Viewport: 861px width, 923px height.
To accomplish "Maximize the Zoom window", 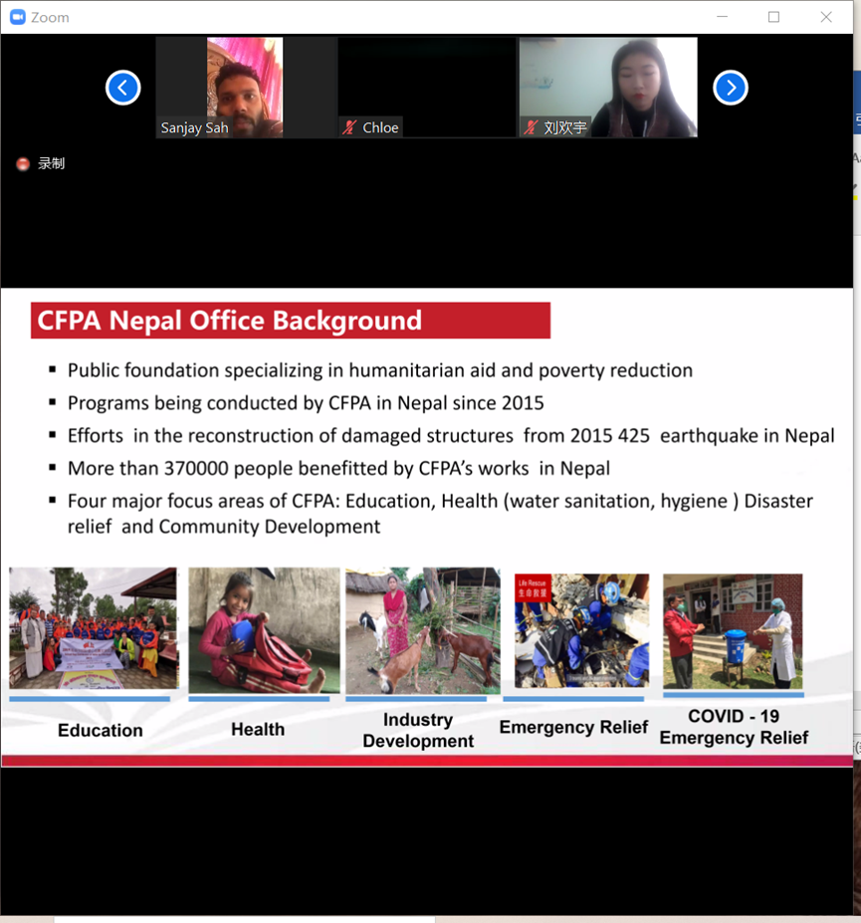I will click(x=773, y=17).
